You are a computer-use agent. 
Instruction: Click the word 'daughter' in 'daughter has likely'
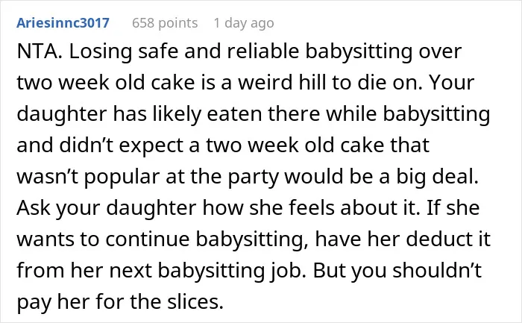(62, 115)
